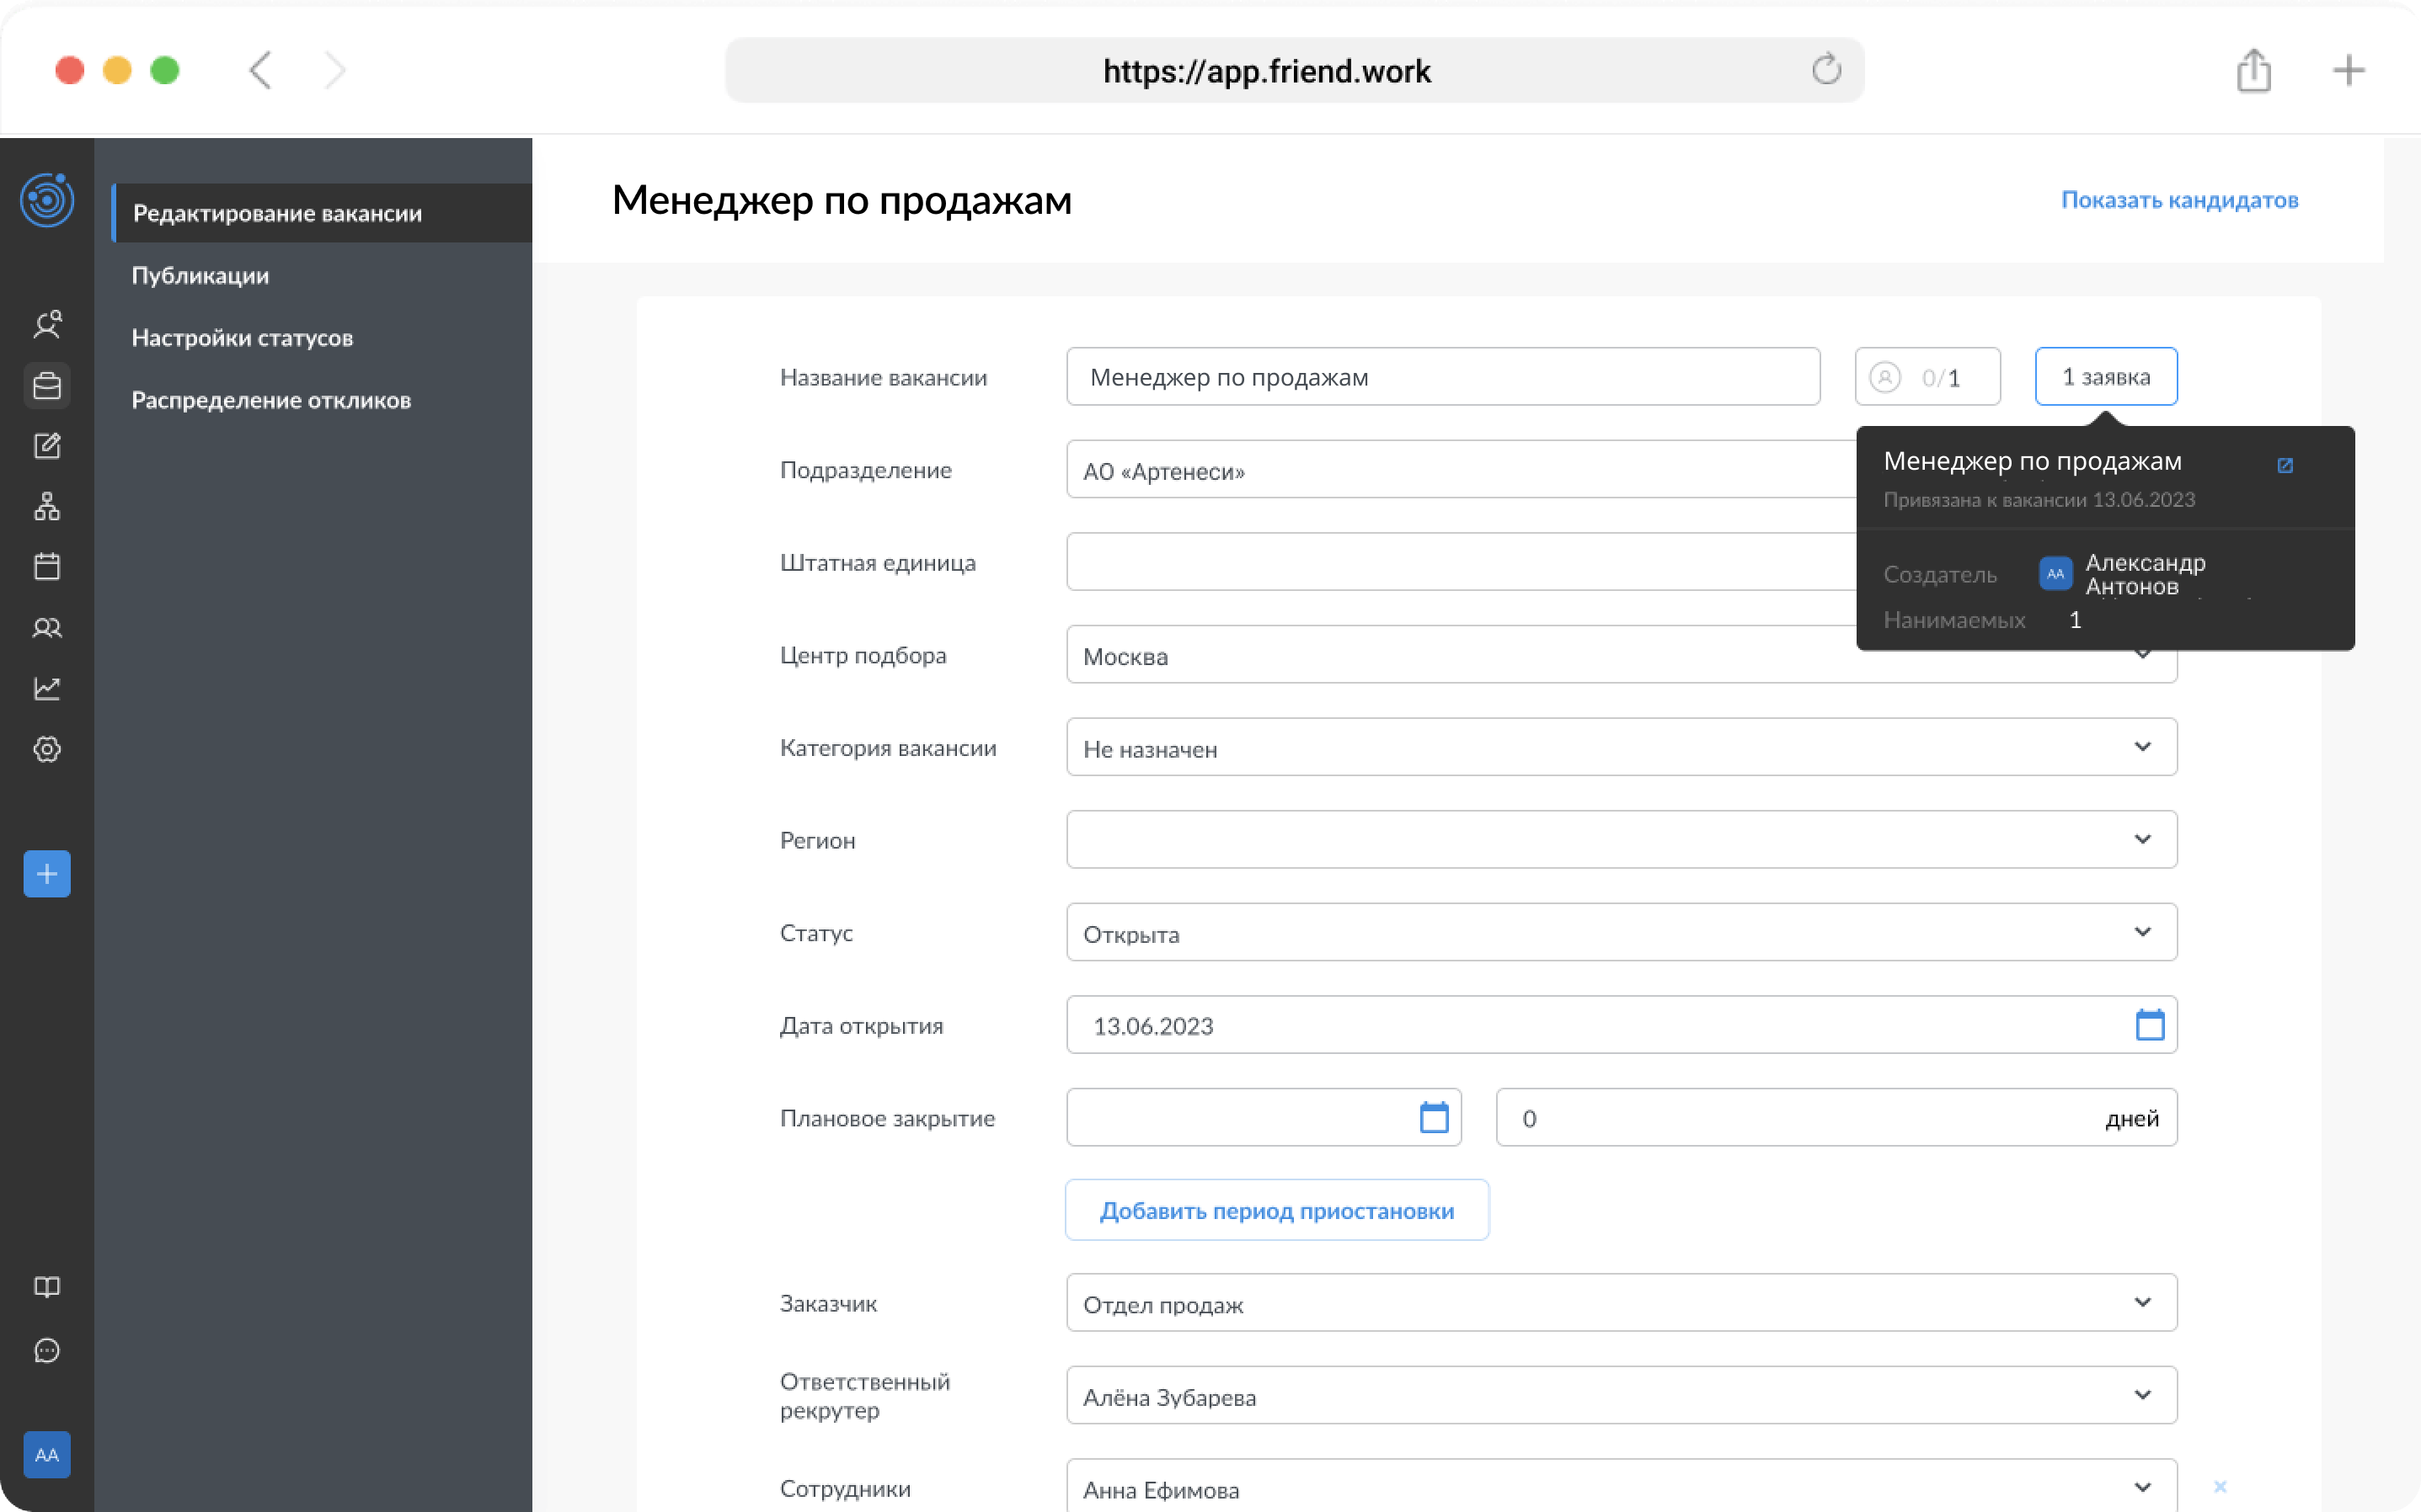The height and width of the screenshot is (1512, 2421).
Task: Open analytics chart icon in sidebar
Action: point(47,688)
